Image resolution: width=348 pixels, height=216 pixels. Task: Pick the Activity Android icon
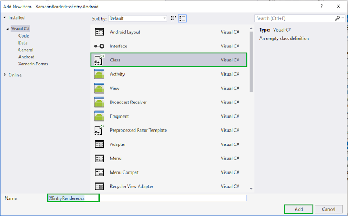pos(99,74)
